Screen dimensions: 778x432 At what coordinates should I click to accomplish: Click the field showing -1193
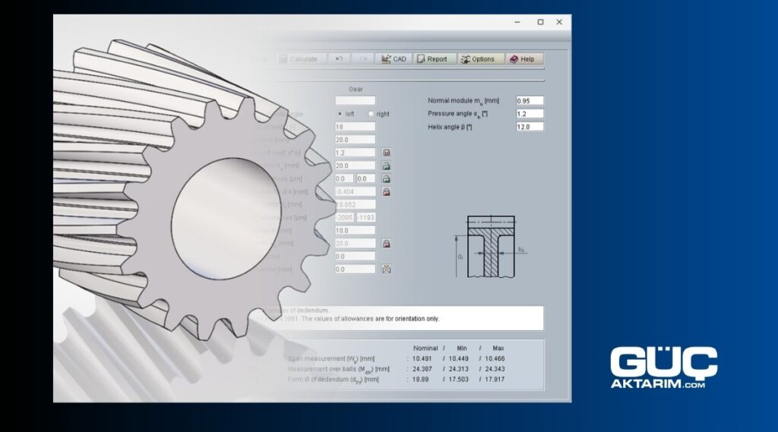366,218
